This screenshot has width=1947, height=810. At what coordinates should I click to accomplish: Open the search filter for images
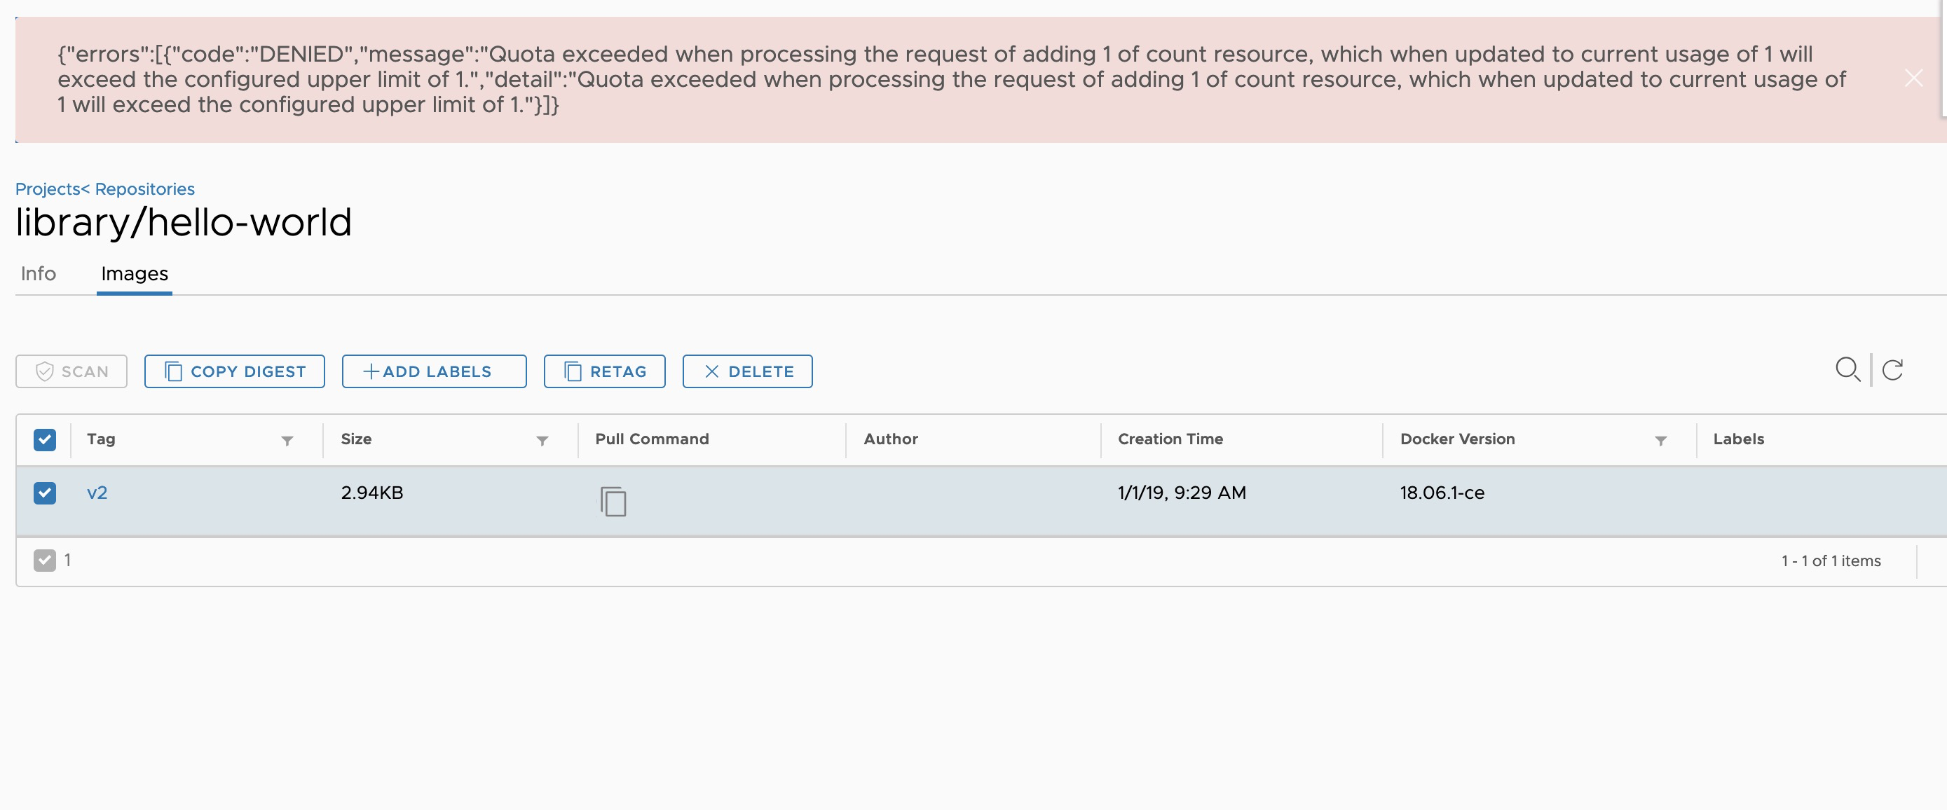pyautogui.click(x=1847, y=370)
